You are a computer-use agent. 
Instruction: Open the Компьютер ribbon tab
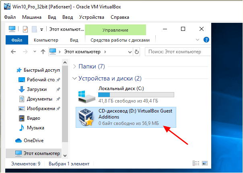point(46,40)
